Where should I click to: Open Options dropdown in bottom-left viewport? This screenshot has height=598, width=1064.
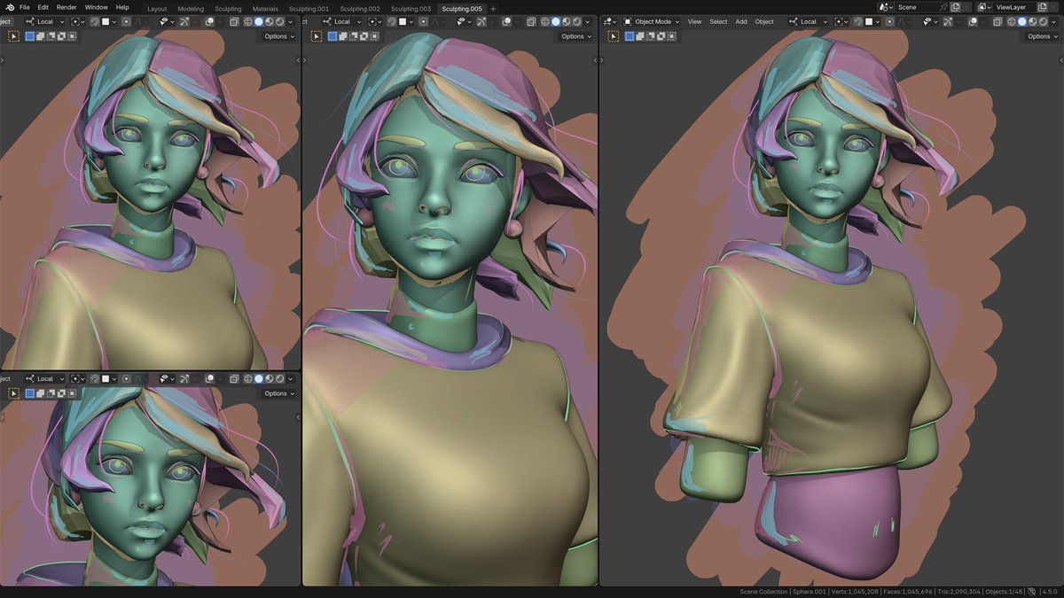click(x=279, y=393)
